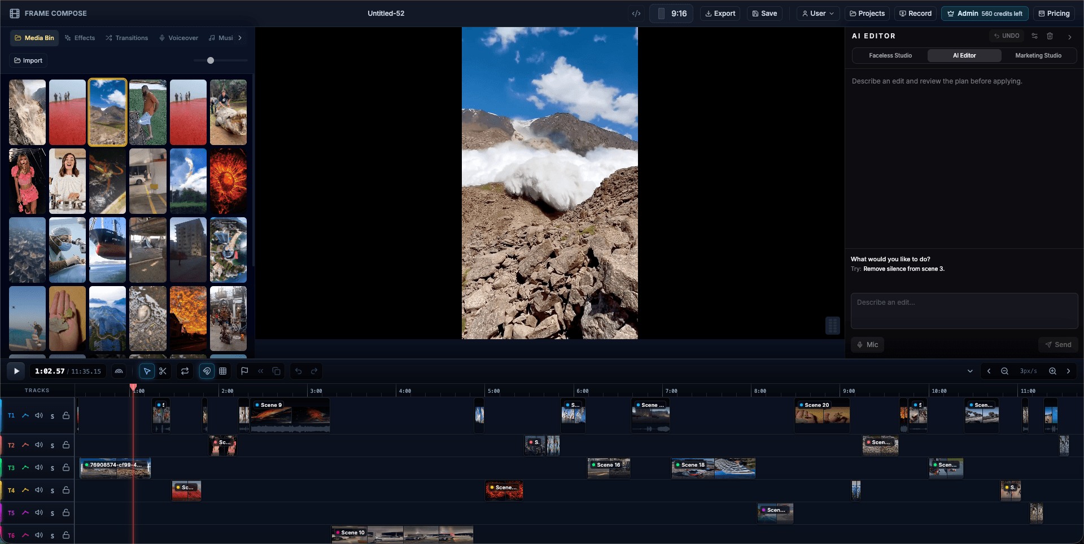Toggle loop playback icon
Image resolution: width=1084 pixels, height=544 pixels.
(185, 371)
